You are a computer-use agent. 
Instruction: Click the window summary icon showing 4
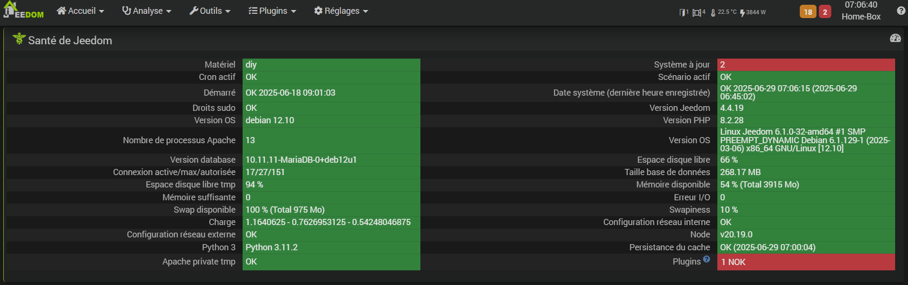[697, 13]
